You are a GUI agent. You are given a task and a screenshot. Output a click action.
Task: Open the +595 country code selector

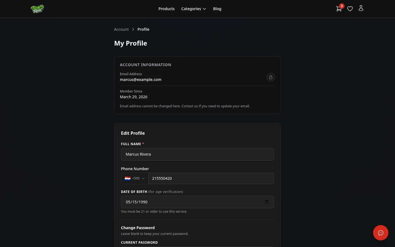(x=135, y=178)
